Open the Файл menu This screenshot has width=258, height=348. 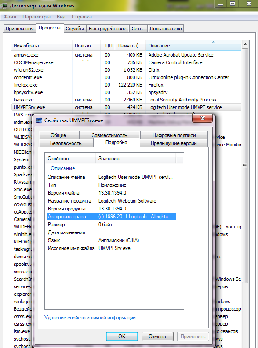(x=10, y=17)
